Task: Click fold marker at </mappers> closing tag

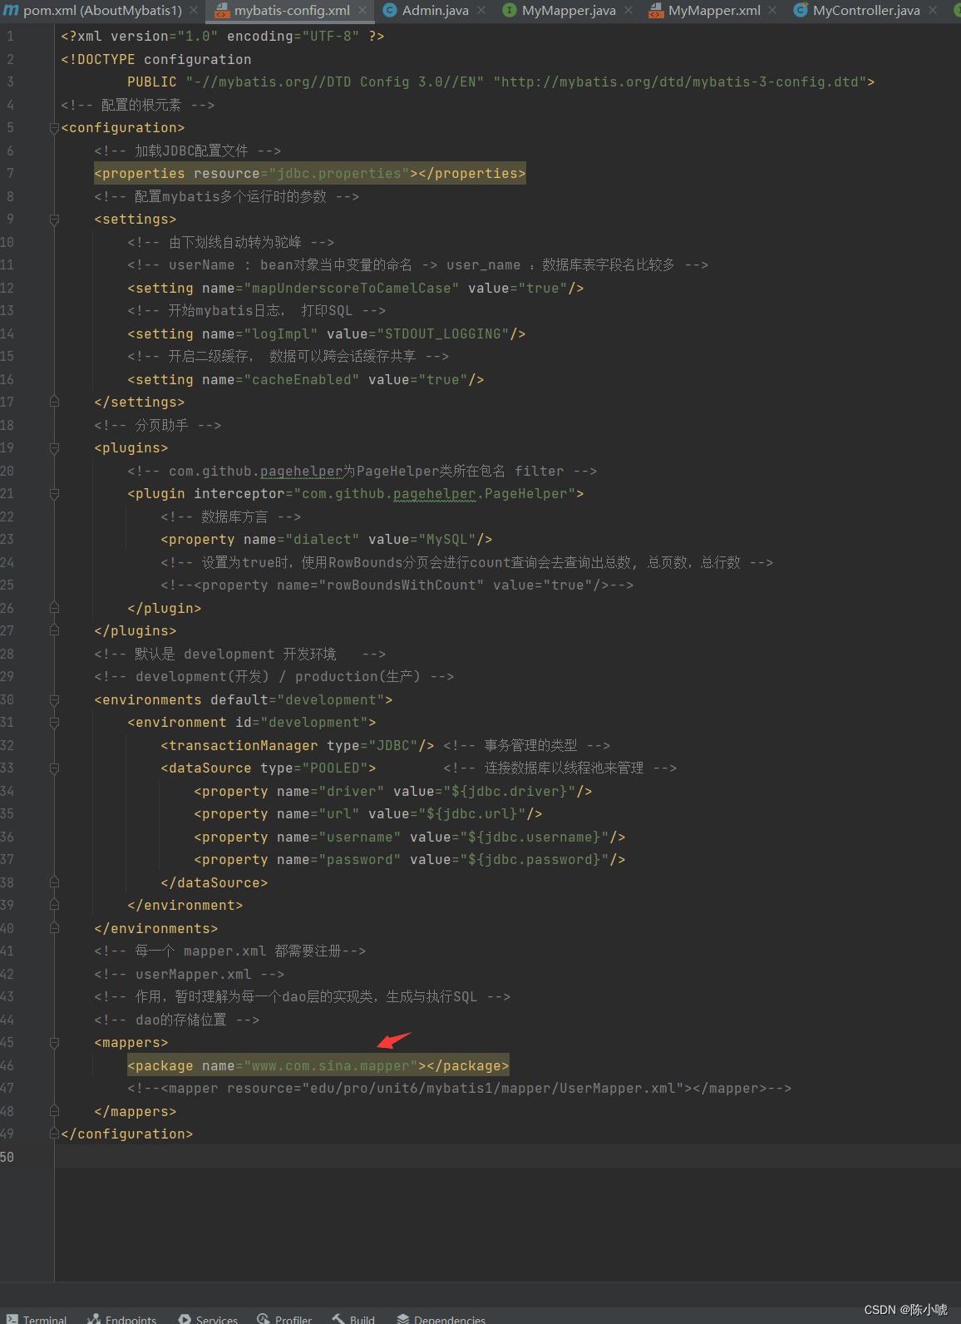Action: (x=54, y=1112)
